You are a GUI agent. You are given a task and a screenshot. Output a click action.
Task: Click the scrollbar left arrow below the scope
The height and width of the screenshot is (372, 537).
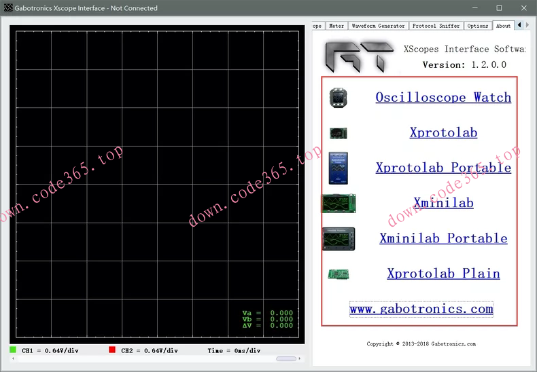pyautogui.click(x=14, y=358)
